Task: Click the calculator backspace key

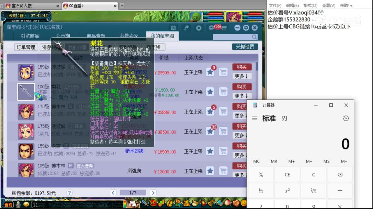Action: click(340, 175)
